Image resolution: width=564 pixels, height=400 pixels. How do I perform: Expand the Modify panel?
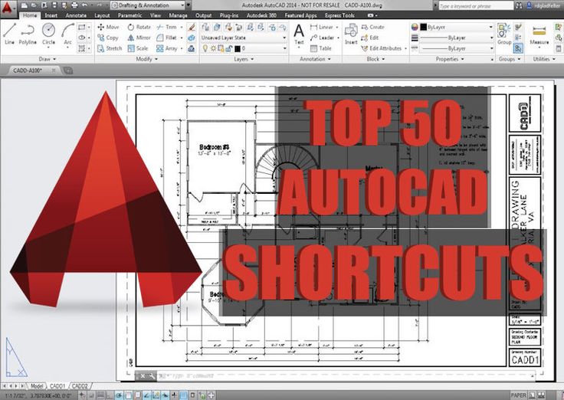[146, 59]
